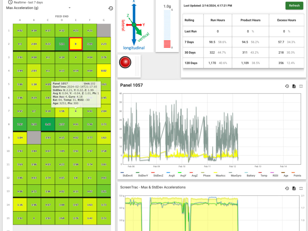Click the ScreenTrac chart title
Screen dimensions: 308x231
[x=153, y=187]
